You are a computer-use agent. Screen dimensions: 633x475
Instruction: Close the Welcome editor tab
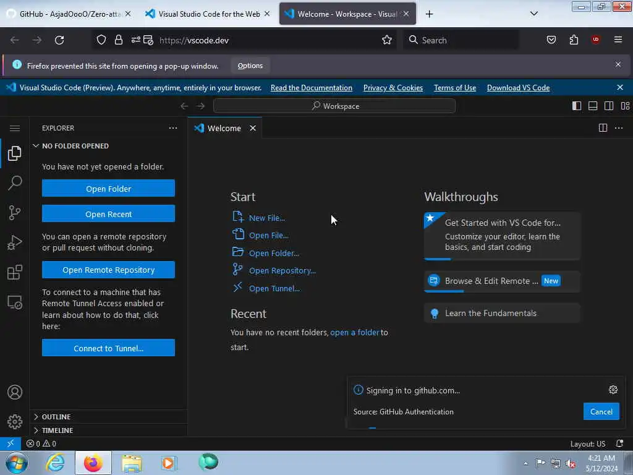pos(253,128)
